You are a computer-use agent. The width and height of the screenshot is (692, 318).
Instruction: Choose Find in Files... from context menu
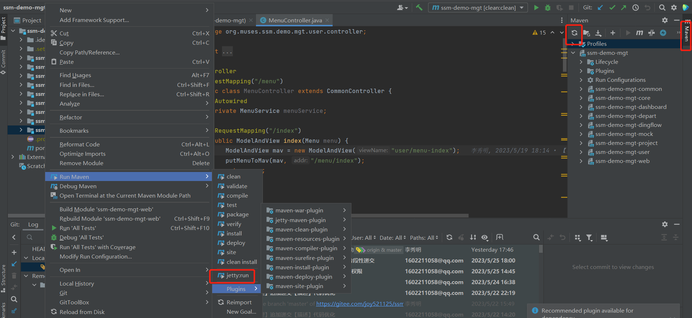(x=129, y=85)
